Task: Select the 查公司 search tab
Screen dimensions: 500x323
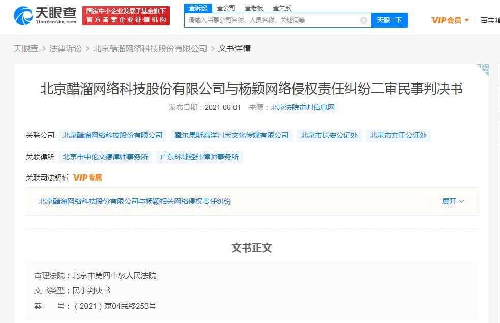Action: (226, 8)
